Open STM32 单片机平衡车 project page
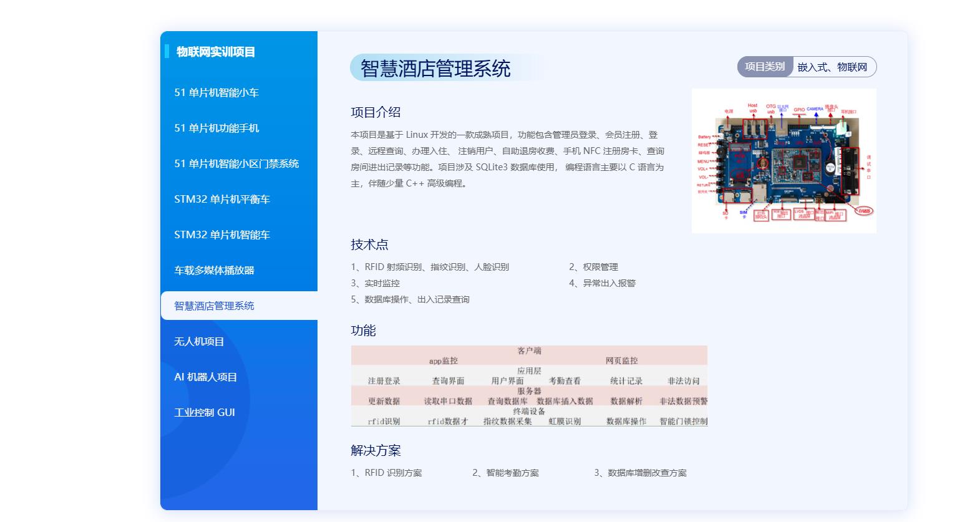The width and height of the screenshot is (975, 522). pyautogui.click(x=222, y=199)
